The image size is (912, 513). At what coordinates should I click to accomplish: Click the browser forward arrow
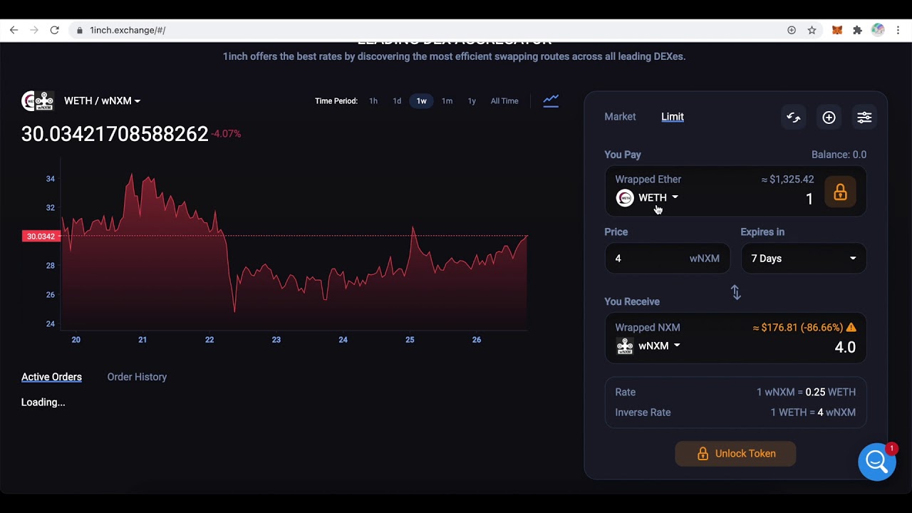pos(34,30)
